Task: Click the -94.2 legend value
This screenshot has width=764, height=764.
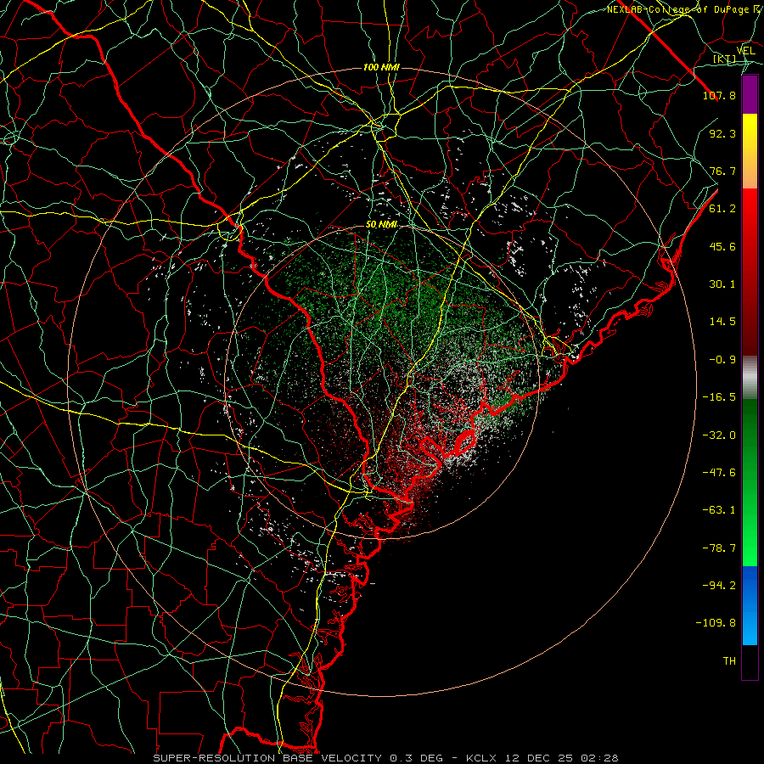Action: (x=719, y=585)
